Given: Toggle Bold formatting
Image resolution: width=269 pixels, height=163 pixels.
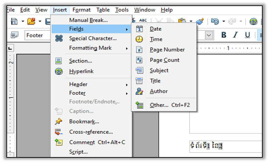Looking at the screenshot, I should click(x=224, y=35).
